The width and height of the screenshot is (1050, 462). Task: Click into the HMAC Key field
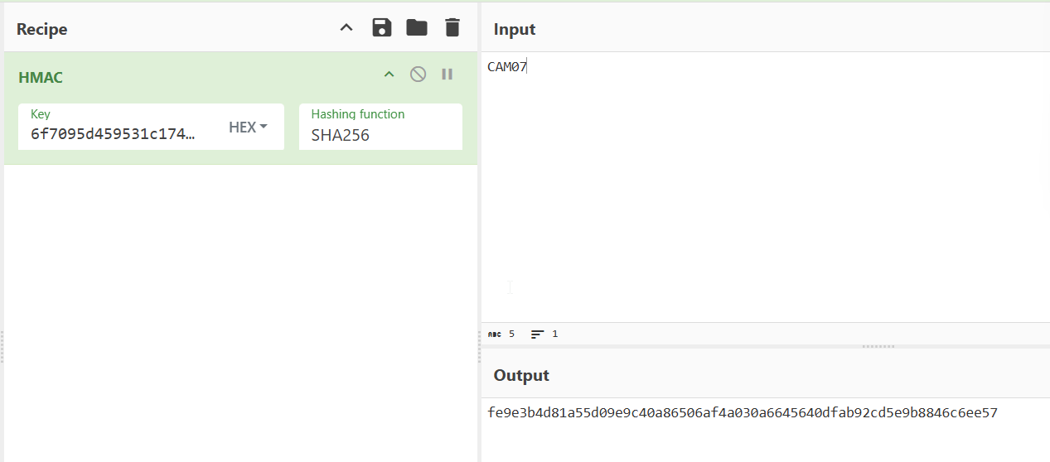tap(124, 127)
